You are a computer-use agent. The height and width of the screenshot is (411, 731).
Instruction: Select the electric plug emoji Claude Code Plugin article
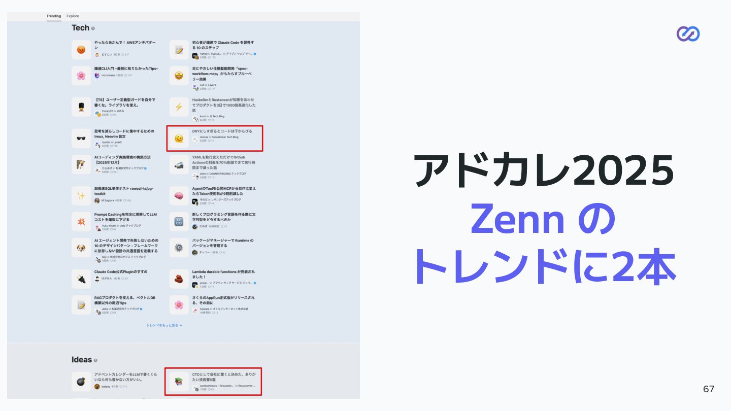tap(81, 279)
